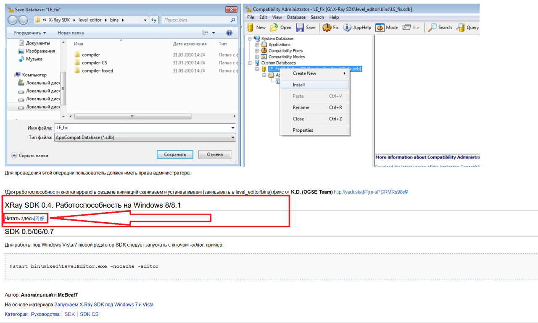538x323 pixels.
Task: Select the compiler folder name
Action: (91, 55)
